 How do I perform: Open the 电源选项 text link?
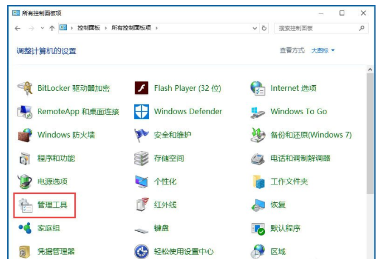(52, 182)
